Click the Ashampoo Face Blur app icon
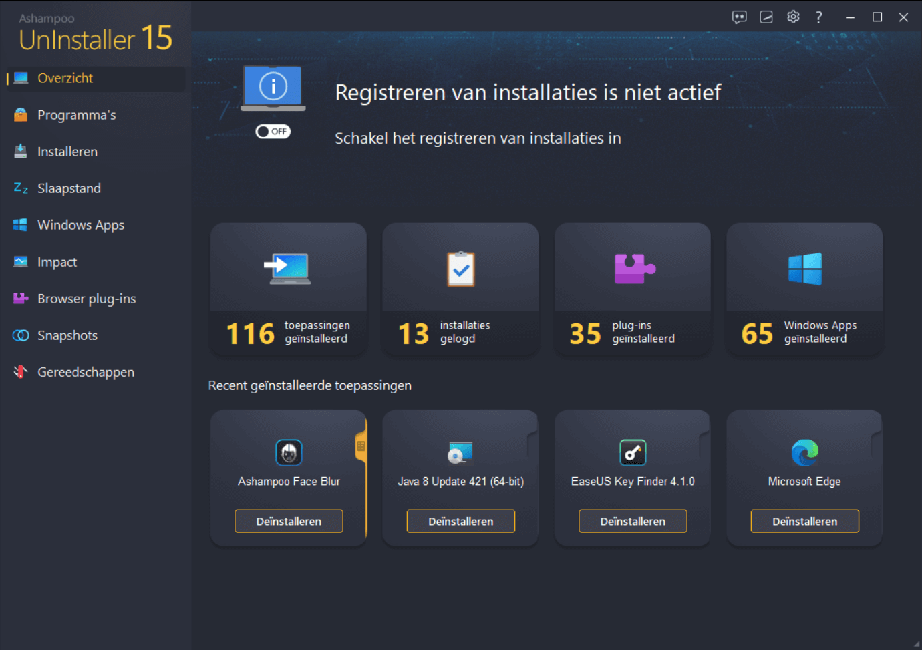 [289, 453]
